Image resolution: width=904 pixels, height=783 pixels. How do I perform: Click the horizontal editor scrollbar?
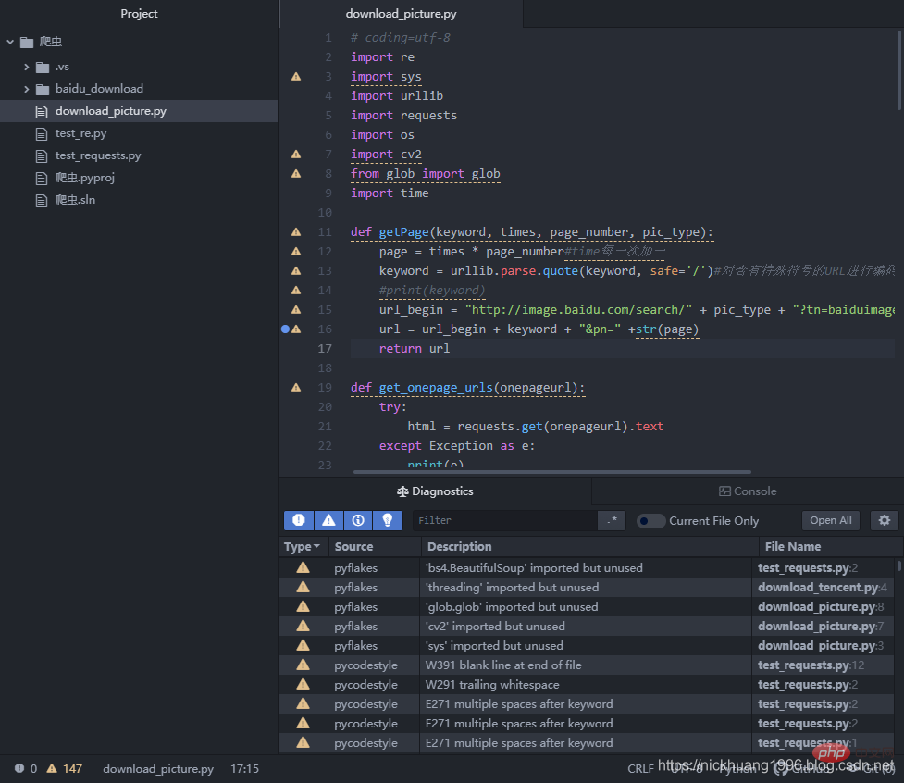[x=552, y=472]
